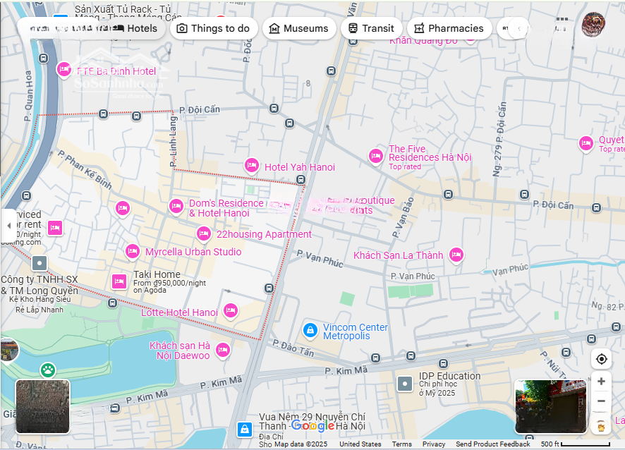
Task: Click the IDP Education place marker
Action: tap(405, 384)
